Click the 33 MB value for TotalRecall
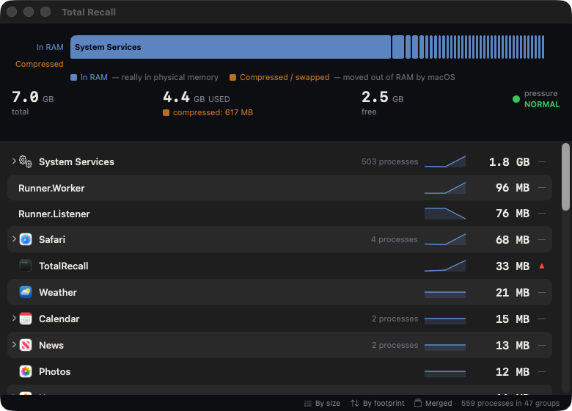 513,266
